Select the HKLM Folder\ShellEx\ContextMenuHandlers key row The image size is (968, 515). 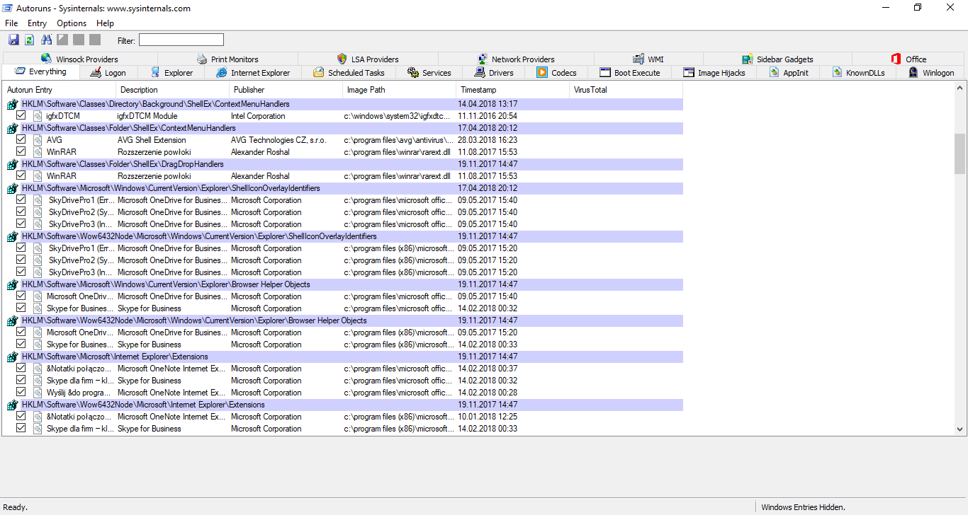(344, 128)
